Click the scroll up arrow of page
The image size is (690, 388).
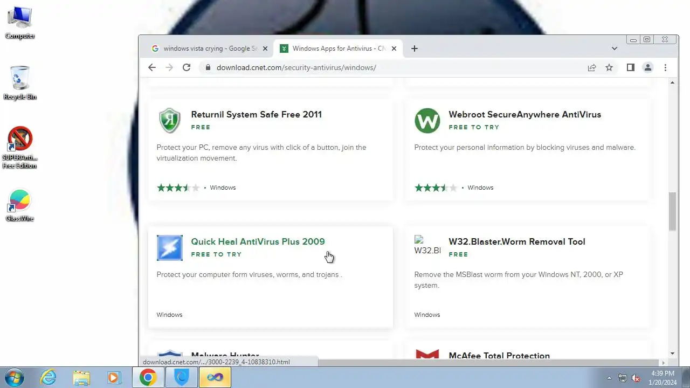(672, 82)
